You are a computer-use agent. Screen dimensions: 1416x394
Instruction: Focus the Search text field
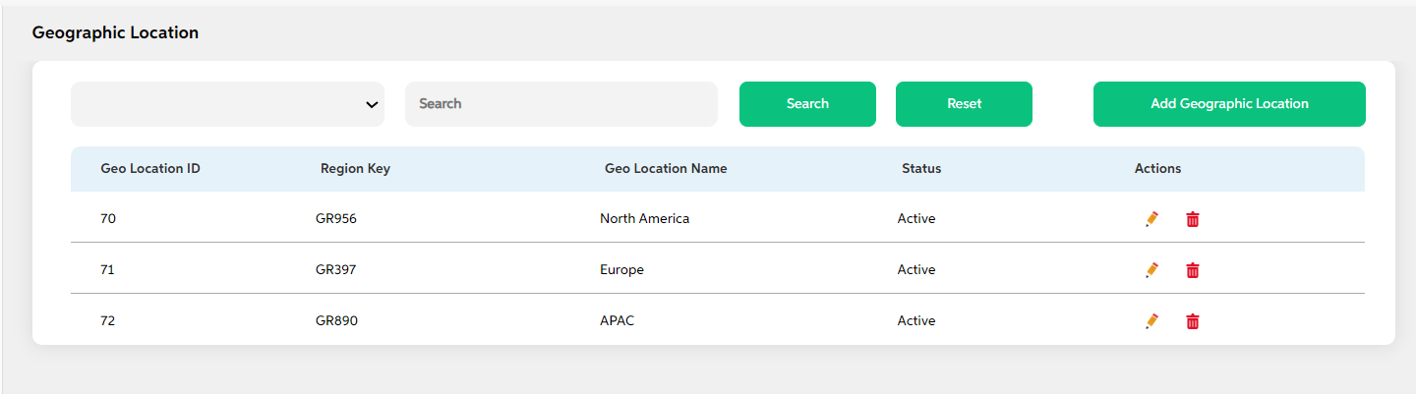[x=561, y=104]
